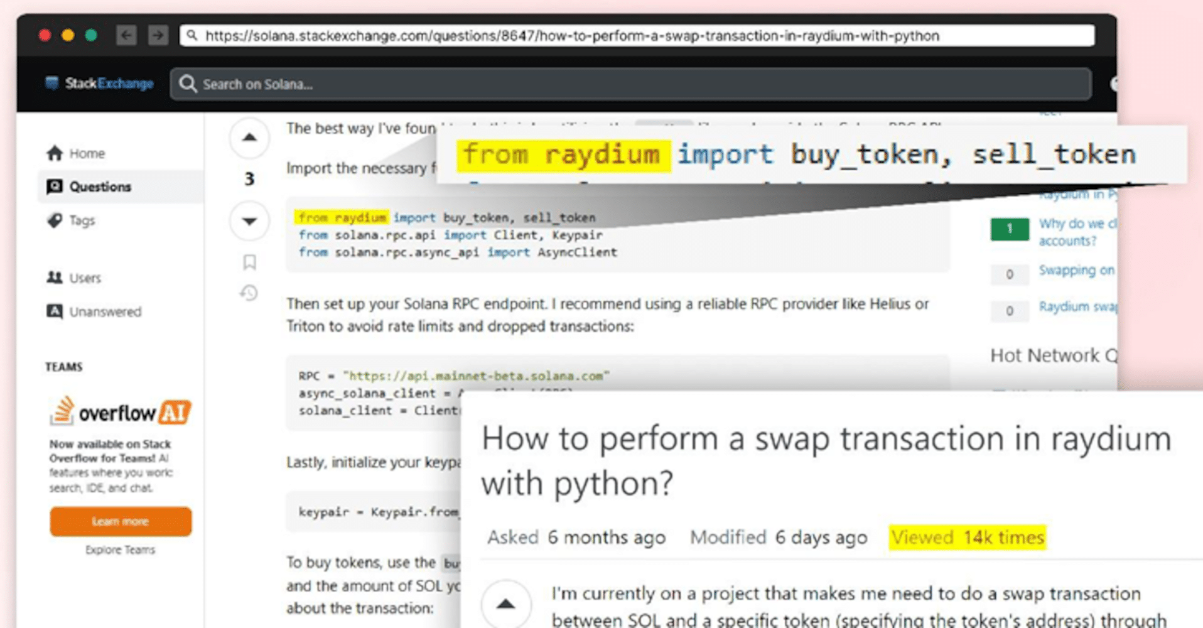This screenshot has height=628, width=1203.
Task: Expand the downvote control below the score
Action: tap(249, 221)
